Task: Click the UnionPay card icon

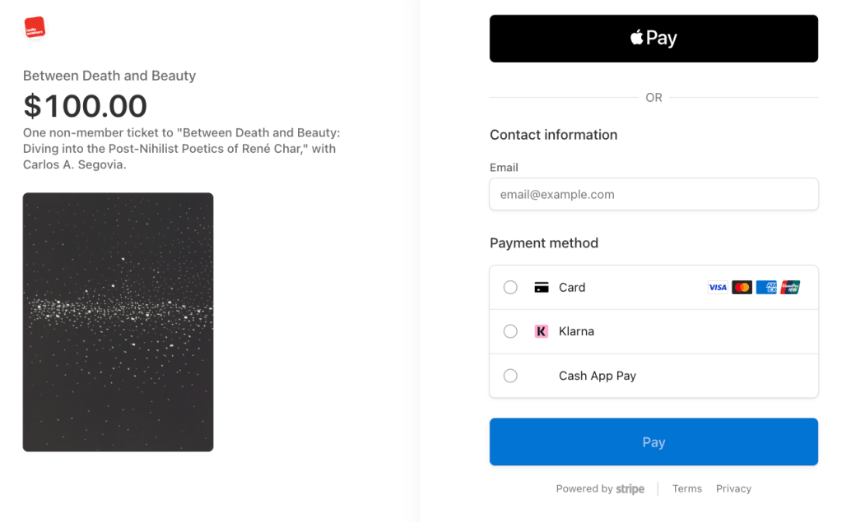Action: (790, 288)
